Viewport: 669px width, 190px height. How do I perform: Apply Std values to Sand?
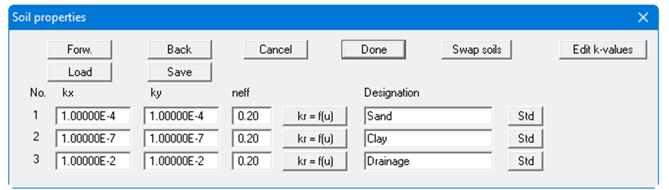(x=525, y=116)
